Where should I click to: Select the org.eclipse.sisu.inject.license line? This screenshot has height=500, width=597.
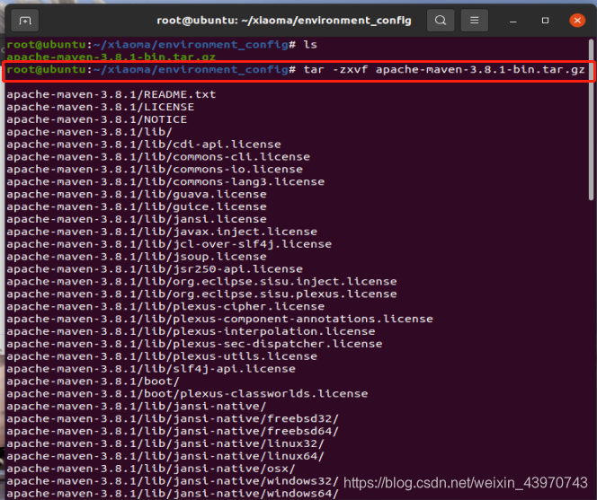click(201, 282)
